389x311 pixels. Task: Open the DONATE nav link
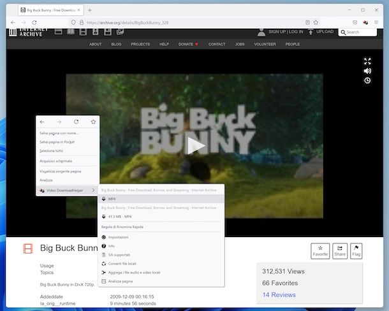click(188, 44)
